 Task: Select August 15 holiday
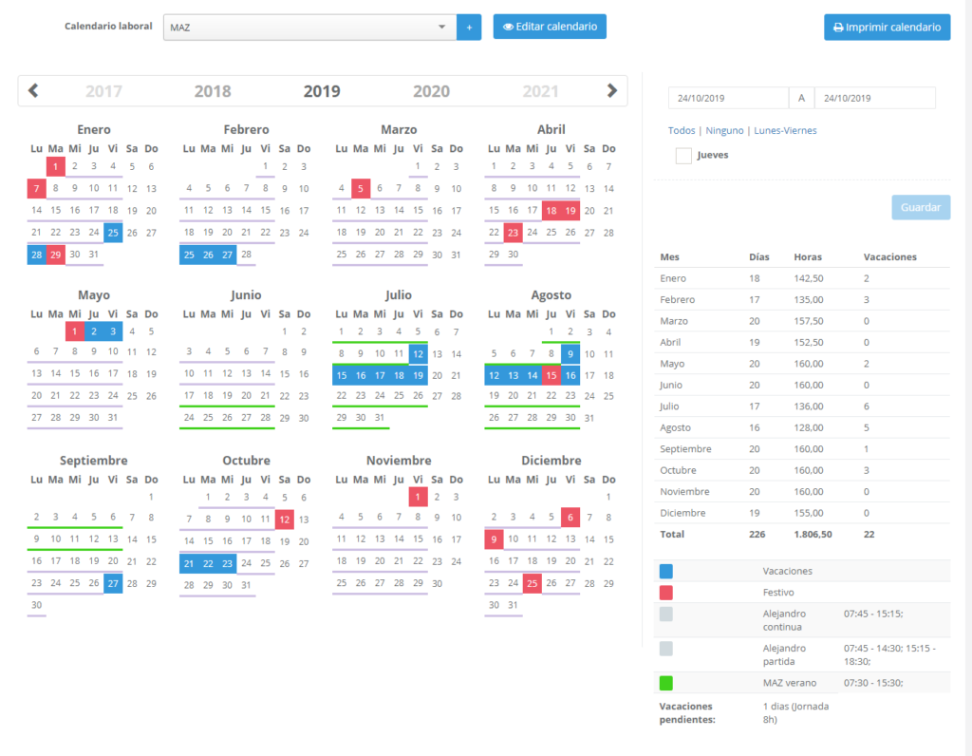551,375
